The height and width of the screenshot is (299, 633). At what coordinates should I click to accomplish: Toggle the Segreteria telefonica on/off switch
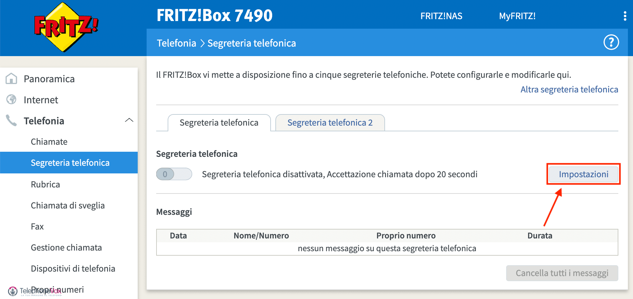pos(174,174)
